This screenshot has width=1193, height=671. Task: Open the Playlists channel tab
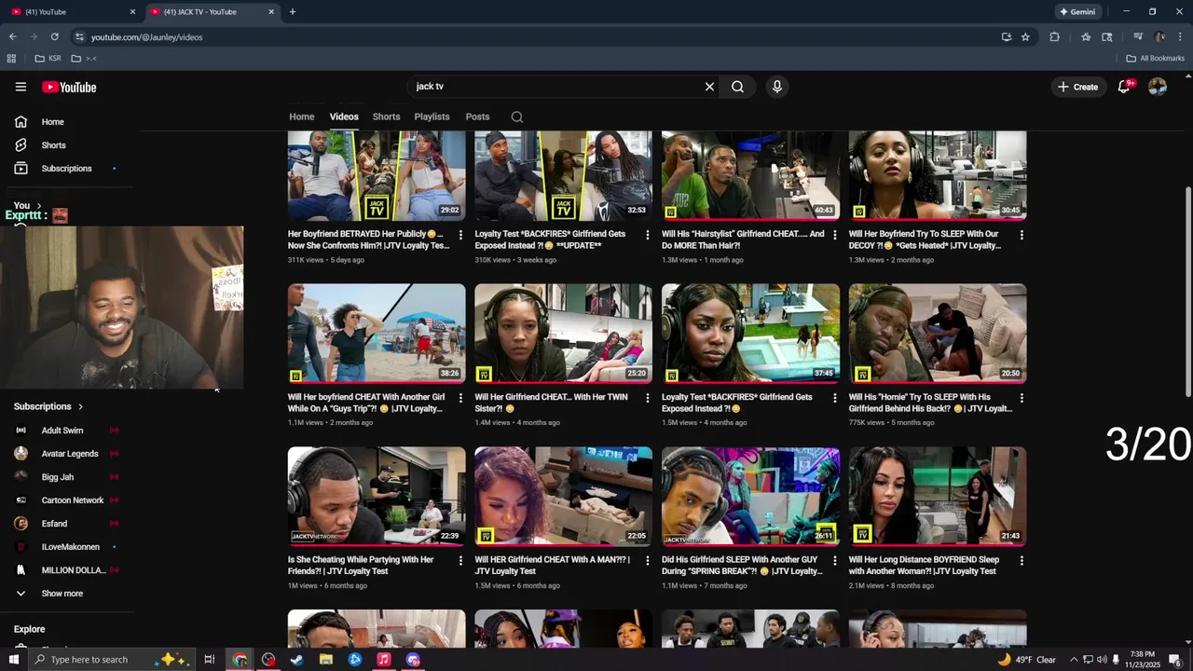(432, 116)
